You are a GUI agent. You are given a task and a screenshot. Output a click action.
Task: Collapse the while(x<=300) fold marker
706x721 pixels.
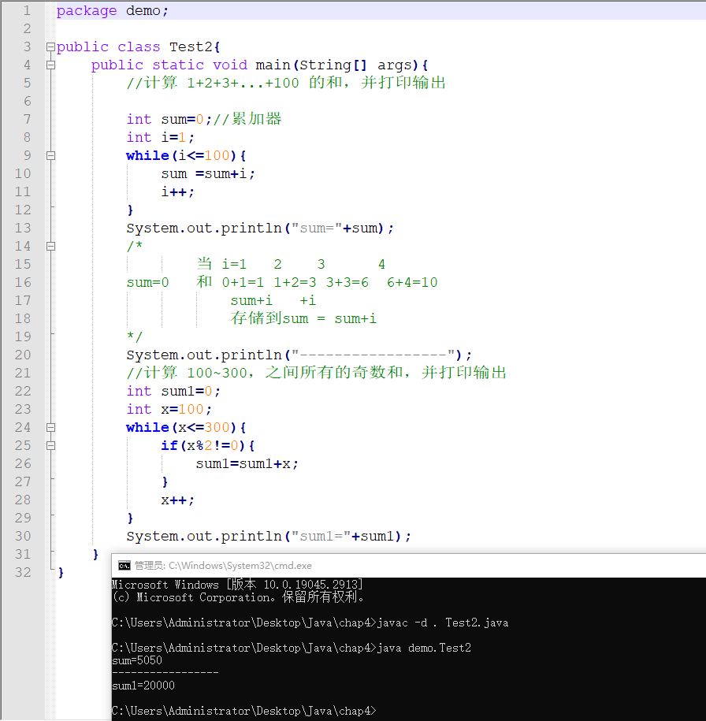(x=50, y=428)
